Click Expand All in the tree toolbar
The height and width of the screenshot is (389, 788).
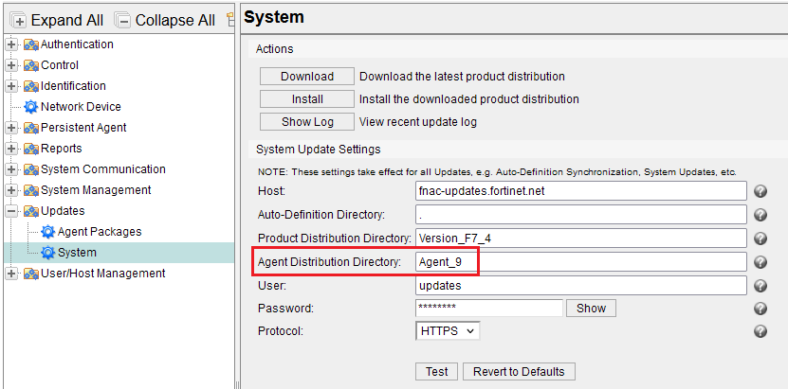tap(57, 20)
